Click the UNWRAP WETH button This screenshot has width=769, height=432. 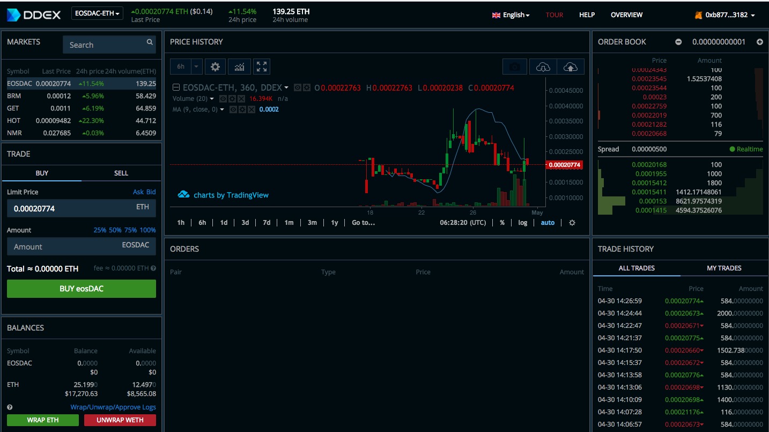(120, 420)
